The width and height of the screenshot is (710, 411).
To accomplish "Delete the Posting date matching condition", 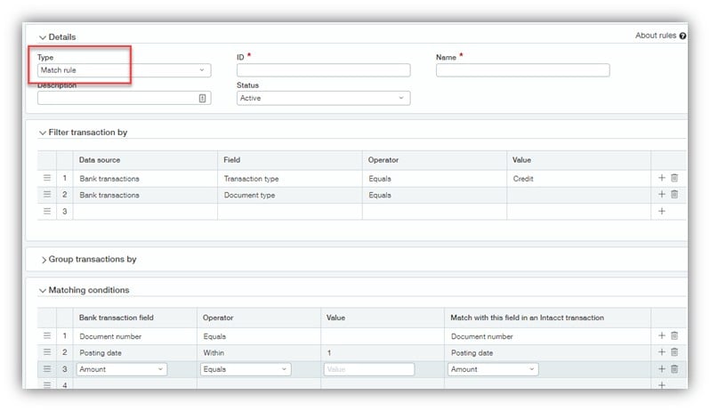I will 674,351.
